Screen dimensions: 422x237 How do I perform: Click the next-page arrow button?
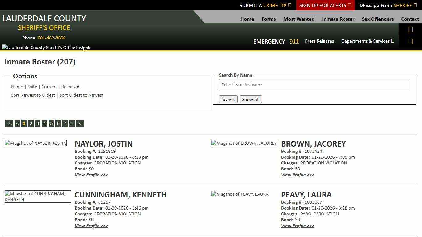[x=72, y=123]
